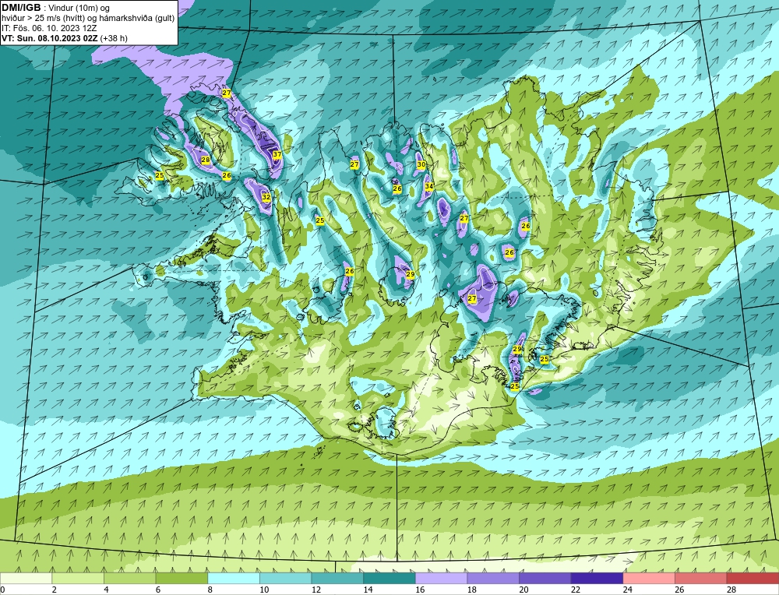This screenshot has height=595, width=779.
Task: Pick the 16–18 m/s lavender legend swatch
Action: (441, 578)
